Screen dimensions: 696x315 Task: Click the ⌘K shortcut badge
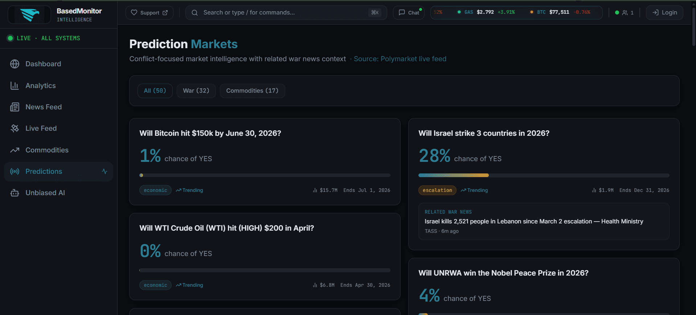[375, 13]
